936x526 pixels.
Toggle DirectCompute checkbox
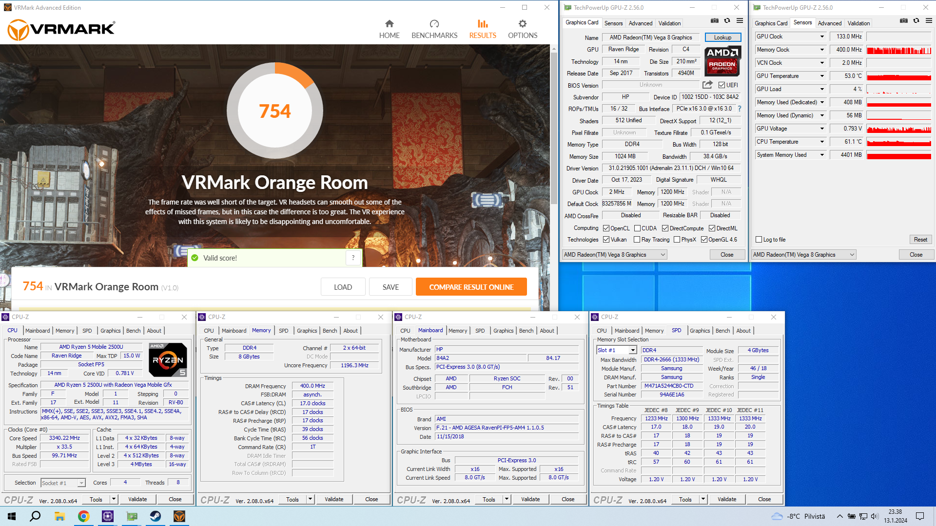pyautogui.click(x=665, y=228)
